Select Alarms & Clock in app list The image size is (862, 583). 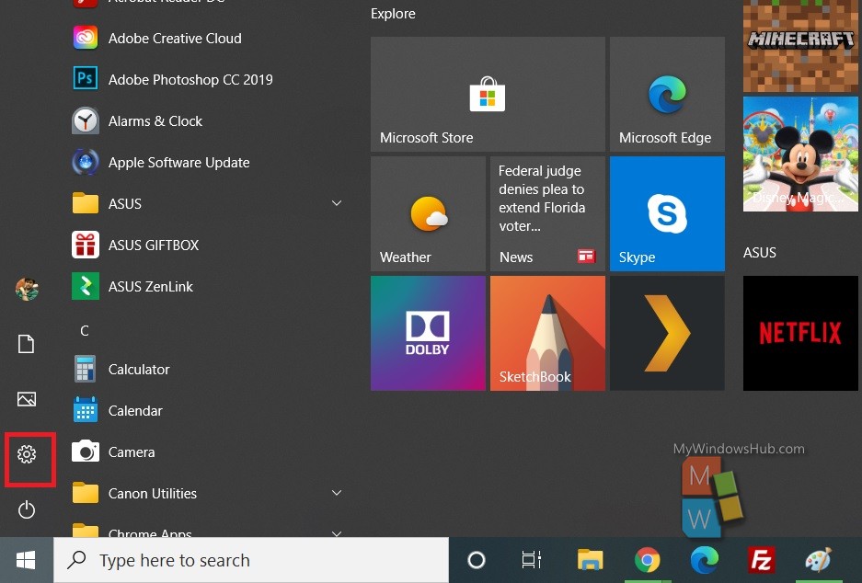coord(155,121)
